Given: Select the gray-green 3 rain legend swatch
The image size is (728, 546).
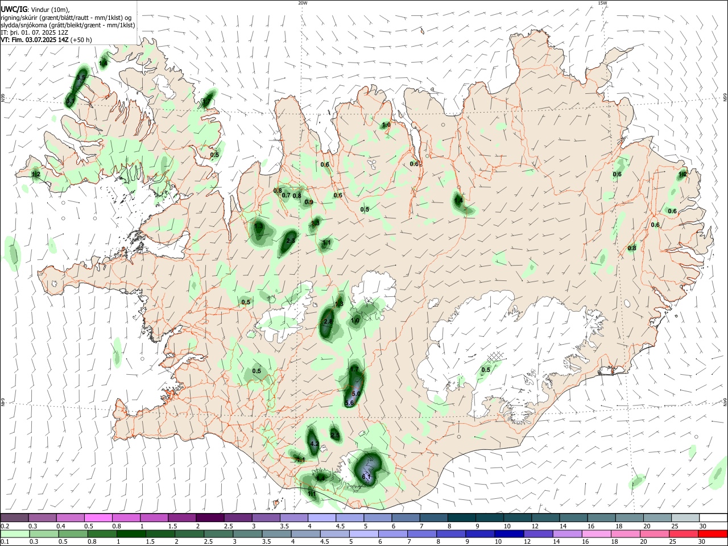Looking at the screenshot, I should [247, 533].
